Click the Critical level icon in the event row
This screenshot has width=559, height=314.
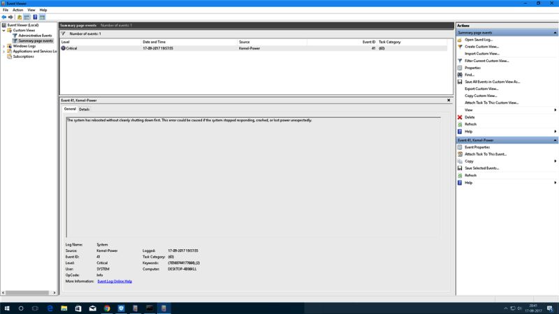point(63,48)
